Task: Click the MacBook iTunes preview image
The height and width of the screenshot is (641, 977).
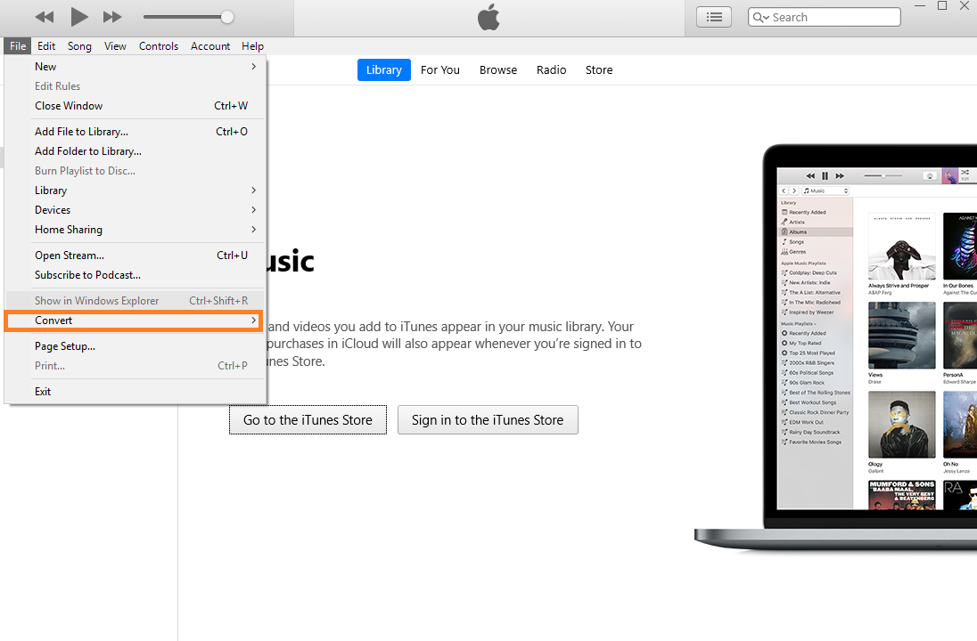Action: (836, 347)
